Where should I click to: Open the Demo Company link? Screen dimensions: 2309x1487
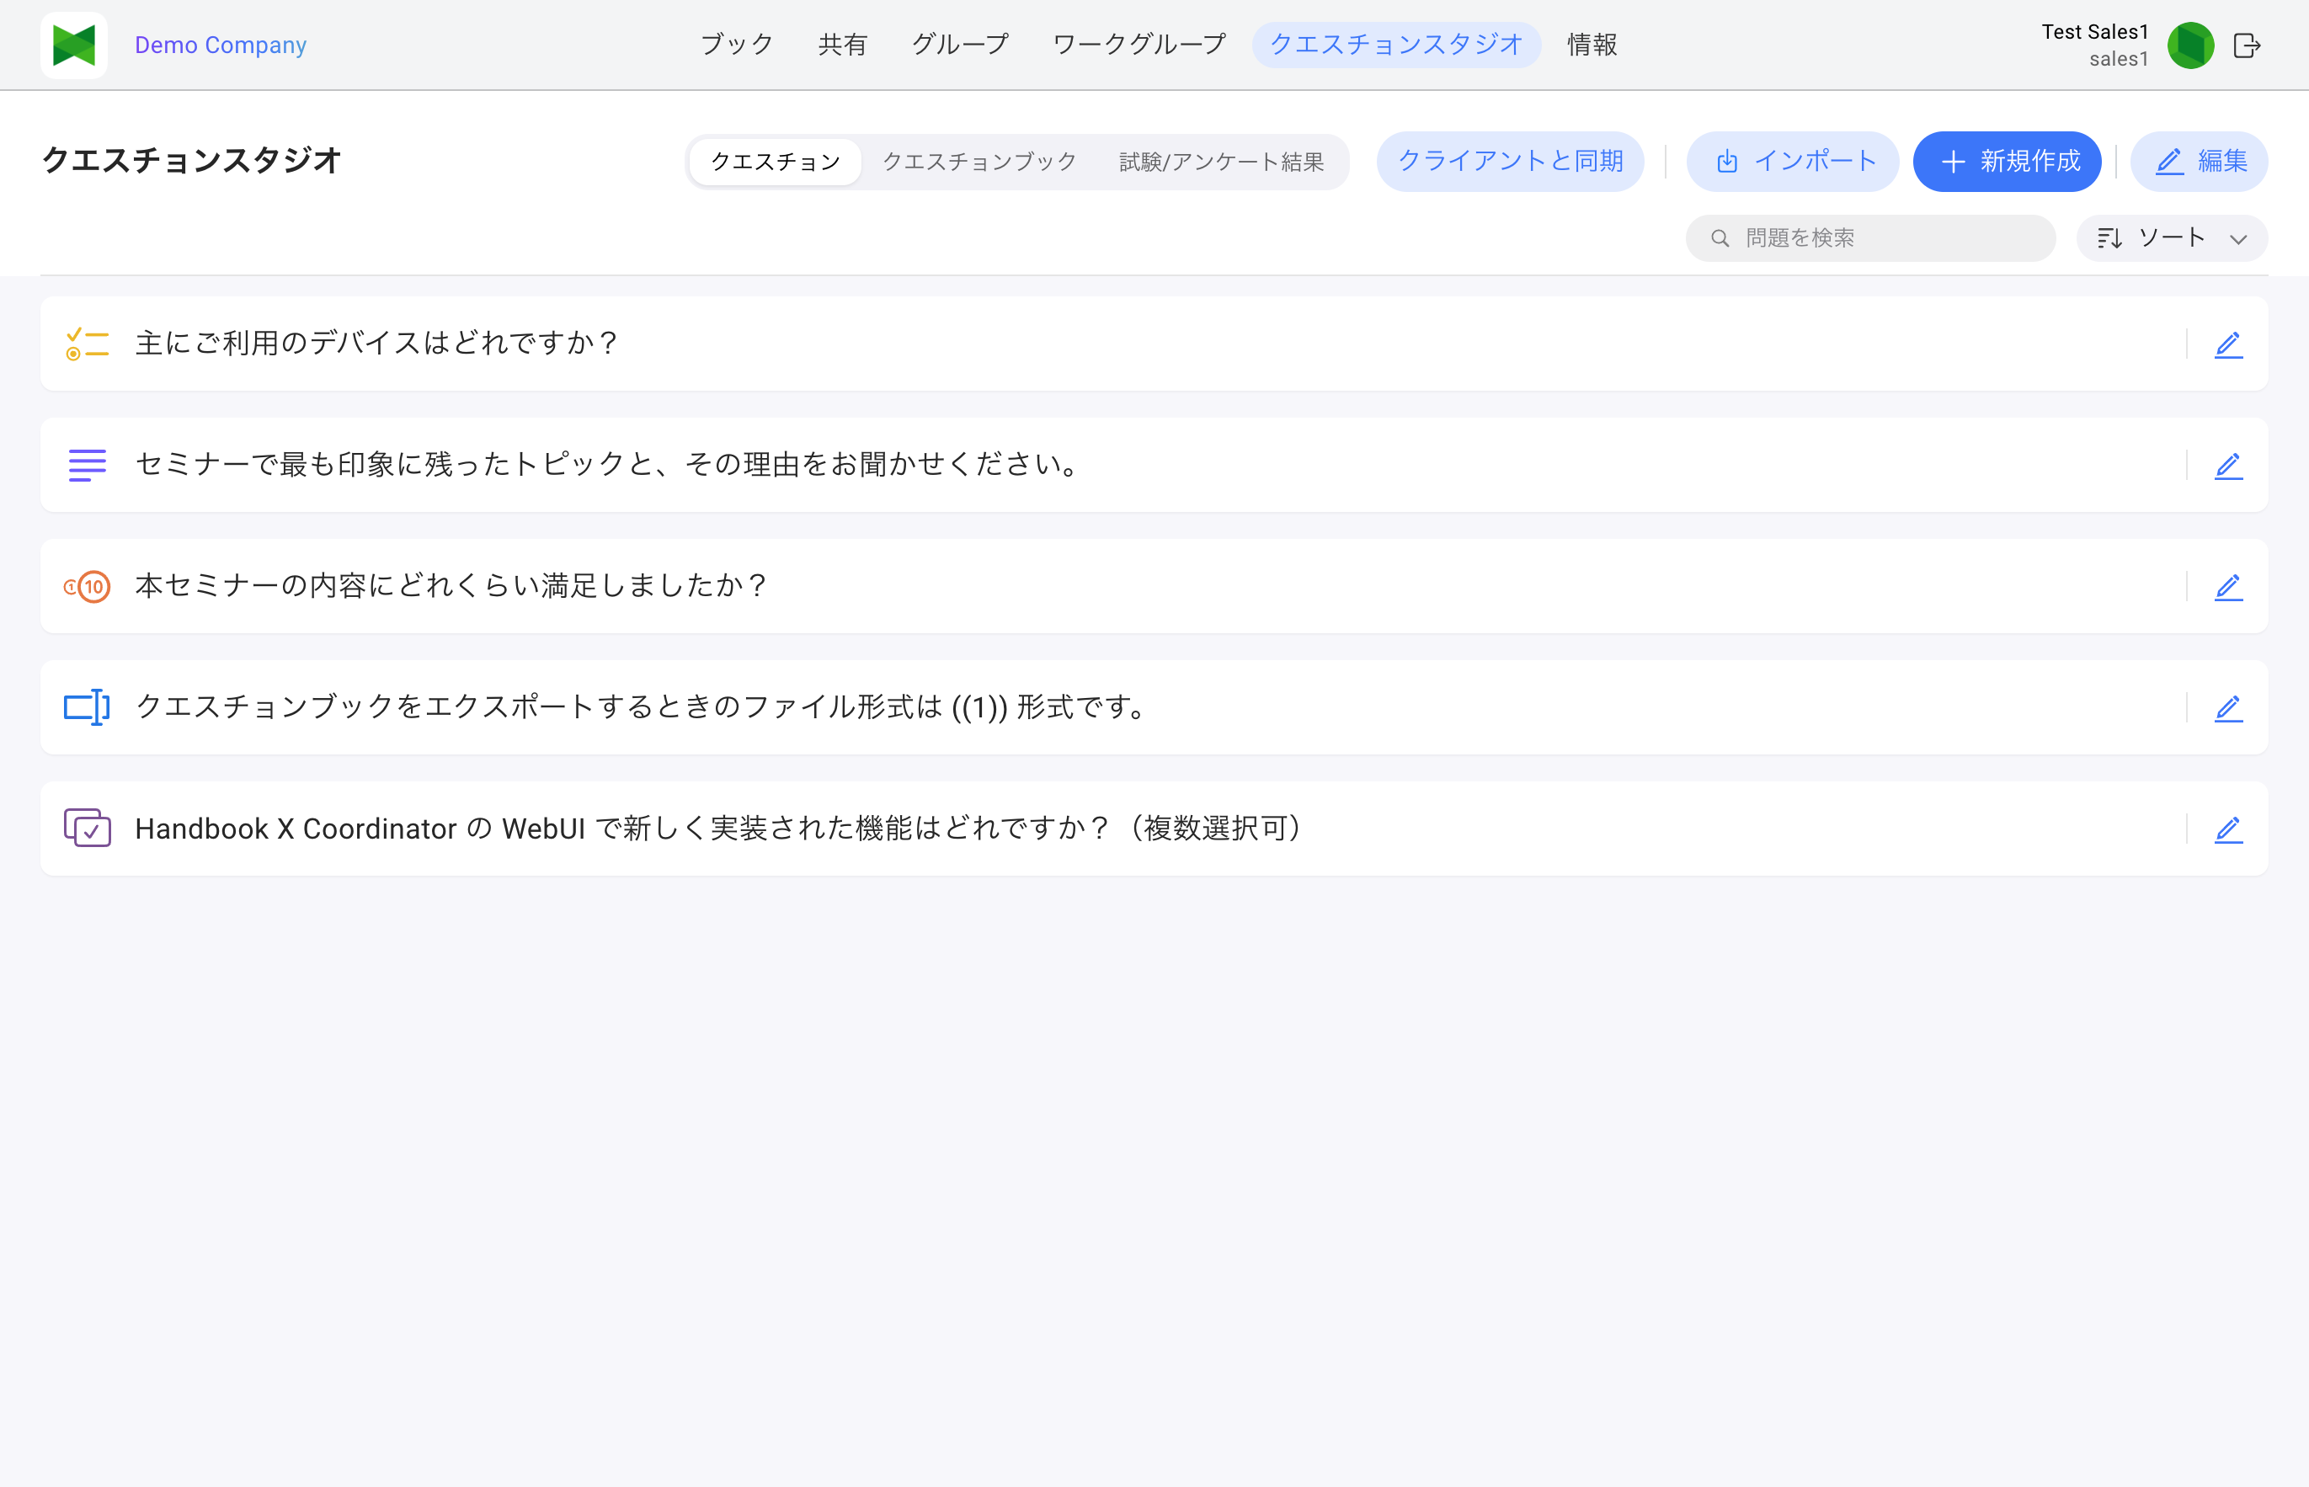click(x=220, y=45)
